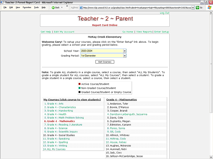Click the Enter Setup link
Screen dimensions: 213x159
click(x=162, y=32)
